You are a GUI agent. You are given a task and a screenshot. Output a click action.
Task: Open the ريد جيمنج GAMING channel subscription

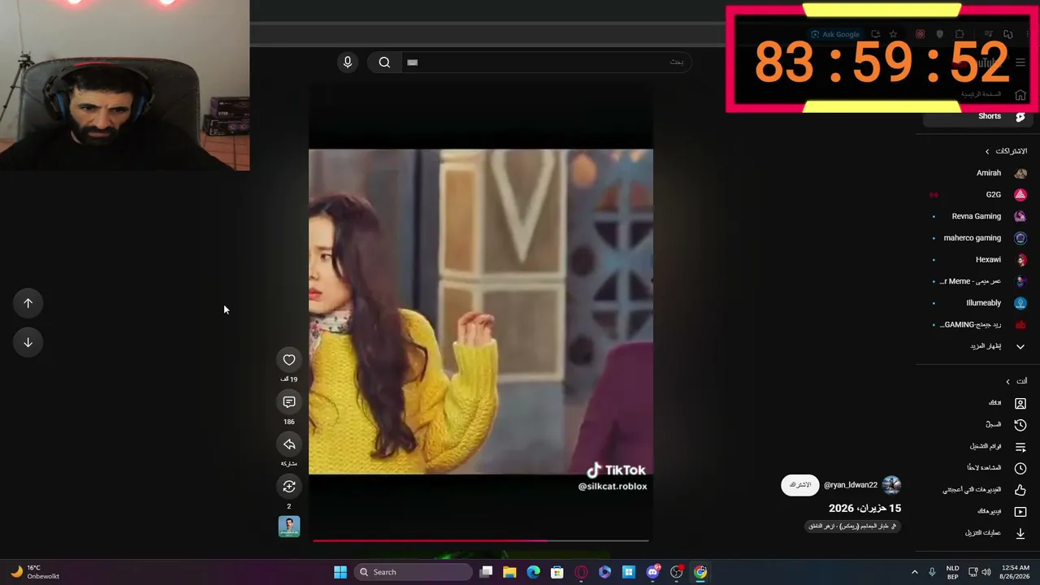coord(977,325)
